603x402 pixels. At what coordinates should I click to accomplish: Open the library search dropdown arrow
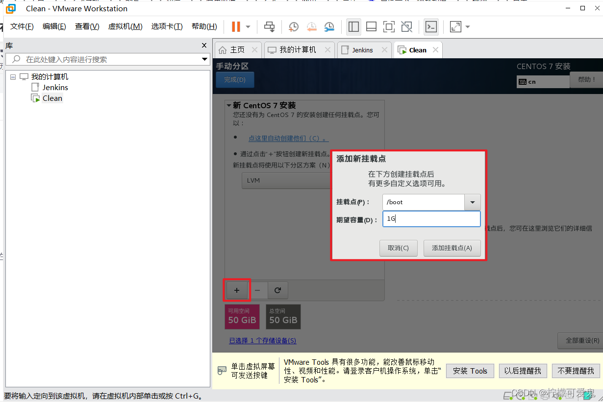pyautogui.click(x=205, y=59)
